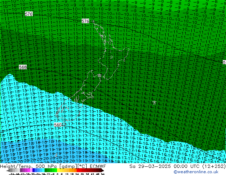The width and height of the screenshot is (226, 175).
Task: Click the 576 contour label above North Island's tip
Action: [85, 21]
